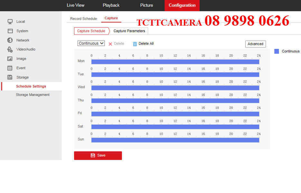Open the Capture Parameters tab
The image size is (301, 193).
coord(129,31)
